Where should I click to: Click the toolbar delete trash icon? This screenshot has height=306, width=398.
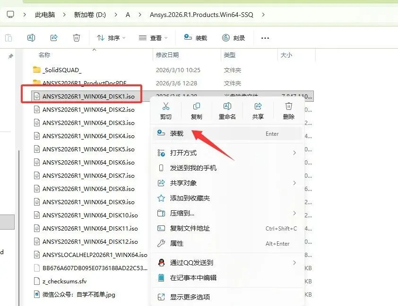77,38
